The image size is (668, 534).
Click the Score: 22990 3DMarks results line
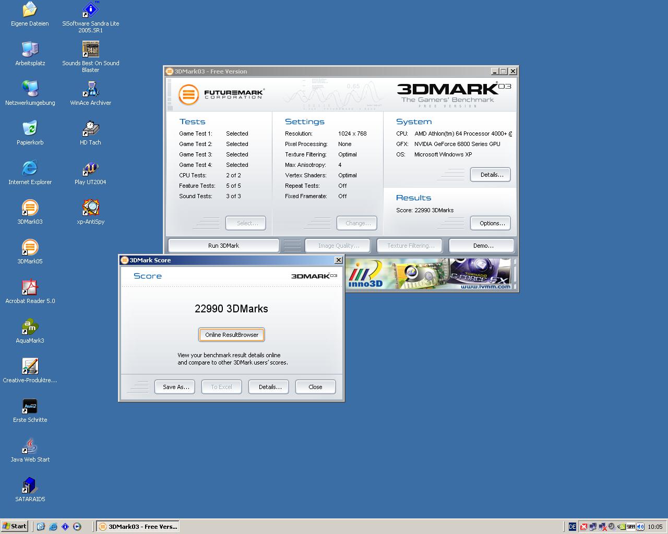click(425, 210)
